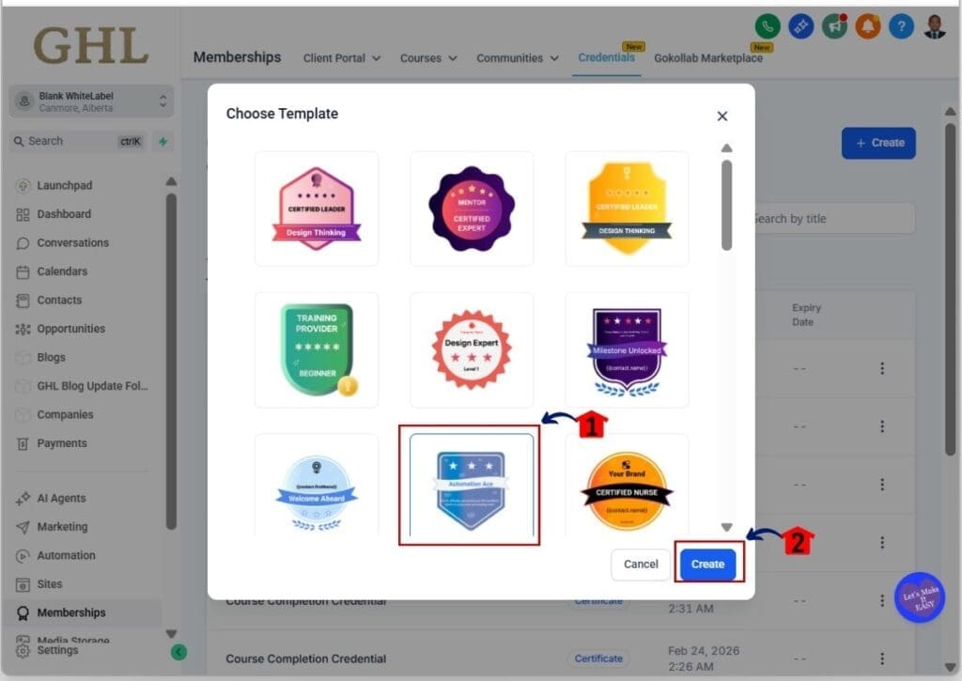Open the Courses dropdown menu
This screenshot has height=681, width=962.
pos(427,57)
